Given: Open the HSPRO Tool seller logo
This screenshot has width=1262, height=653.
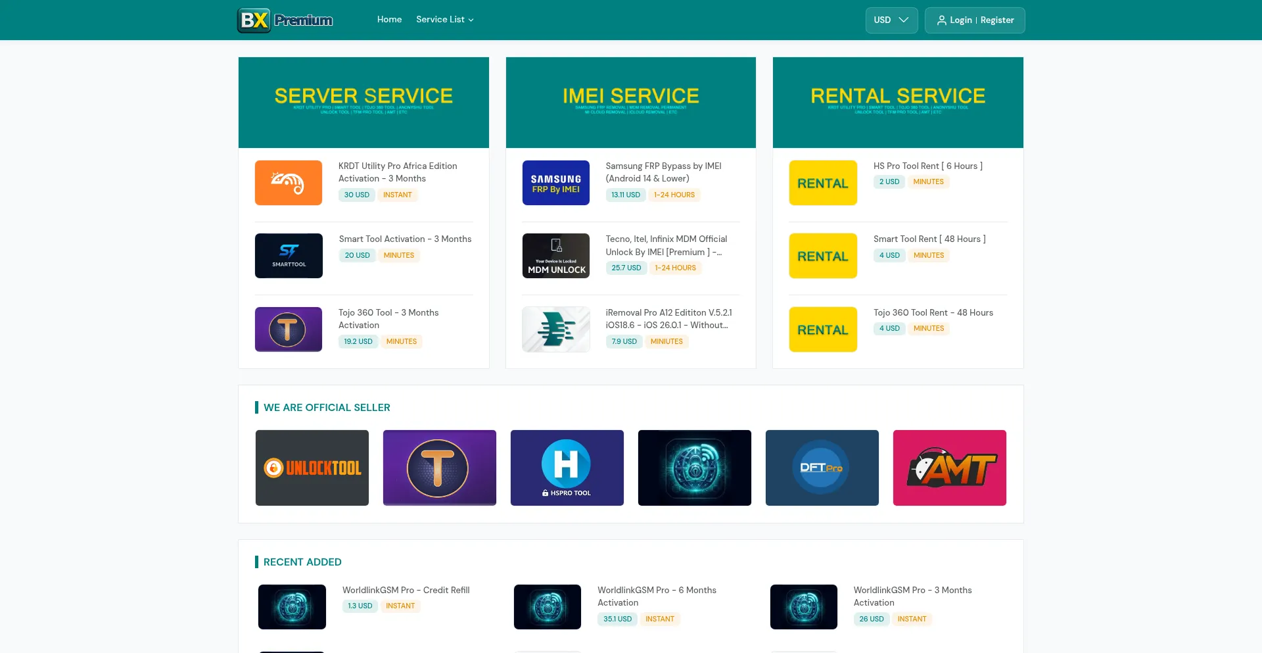Looking at the screenshot, I should [x=567, y=468].
